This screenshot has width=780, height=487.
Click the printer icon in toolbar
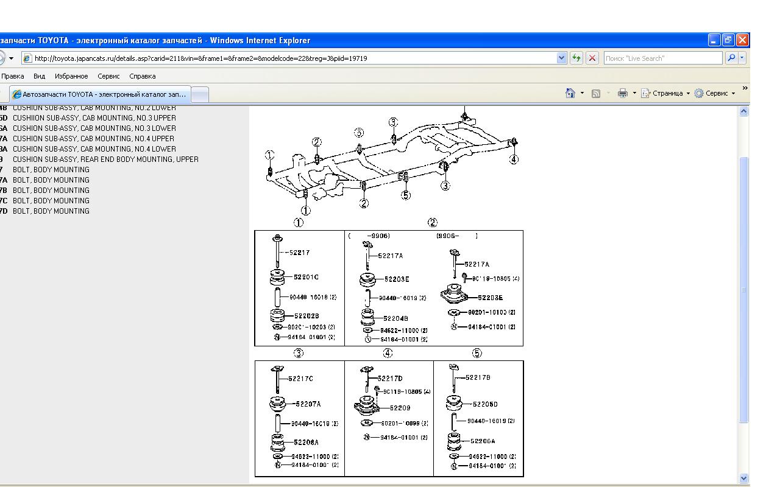622,93
